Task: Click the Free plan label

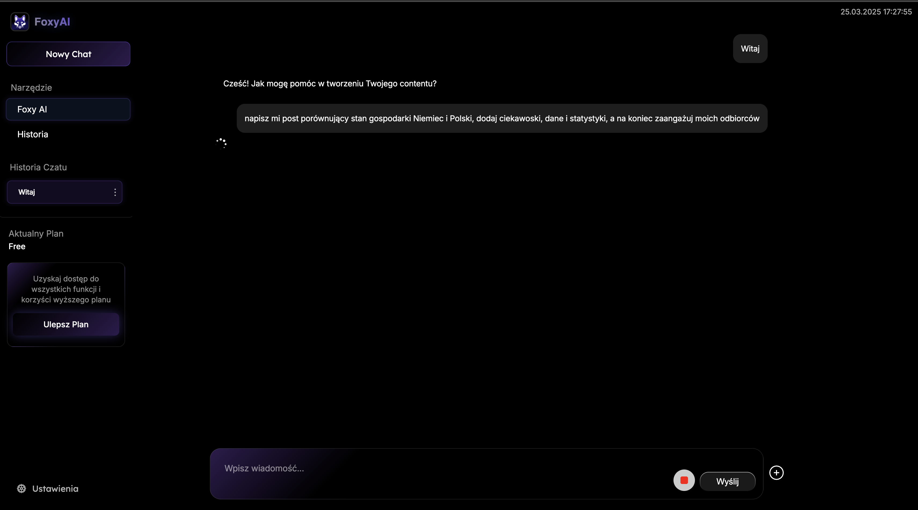Action: coord(17,247)
